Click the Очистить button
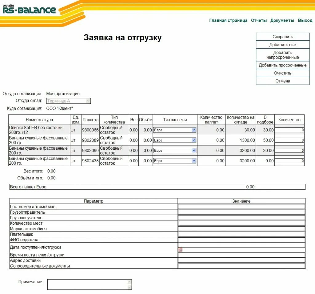 point(283,73)
